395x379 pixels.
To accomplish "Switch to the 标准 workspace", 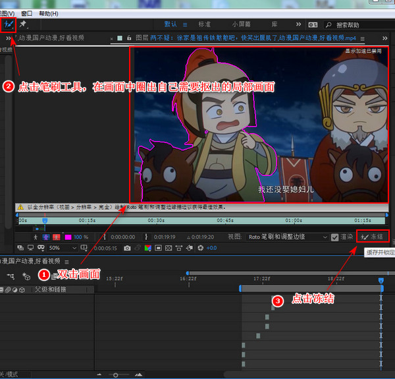I will coord(204,24).
